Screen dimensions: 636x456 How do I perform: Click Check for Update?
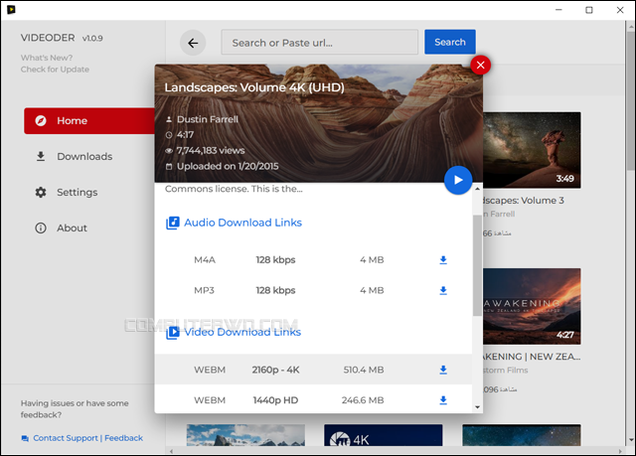pos(55,70)
